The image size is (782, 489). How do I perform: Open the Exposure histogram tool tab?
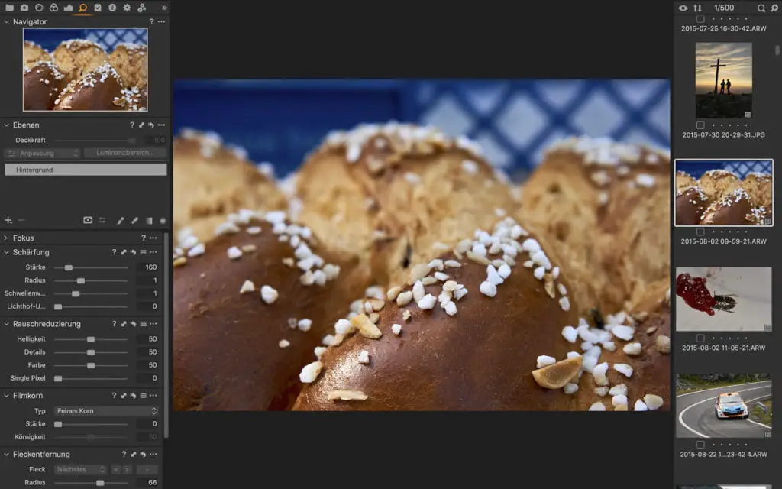[x=68, y=8]
